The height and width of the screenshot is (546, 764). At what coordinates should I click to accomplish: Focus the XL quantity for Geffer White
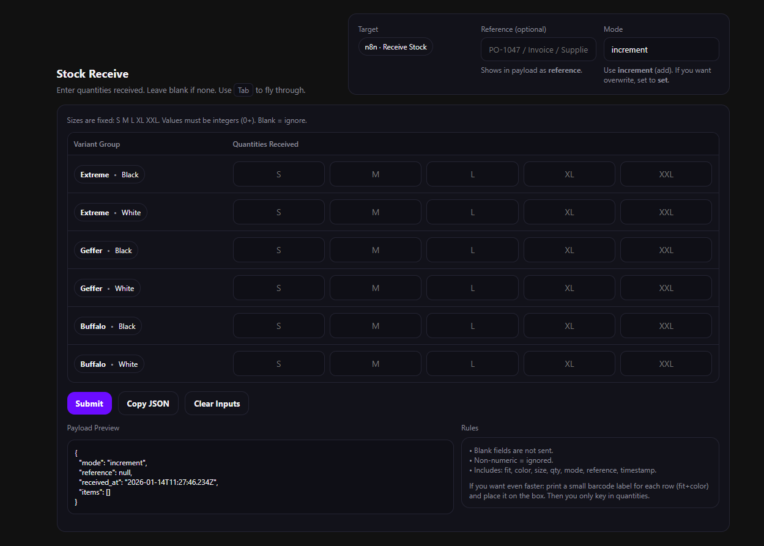[569, 288]
